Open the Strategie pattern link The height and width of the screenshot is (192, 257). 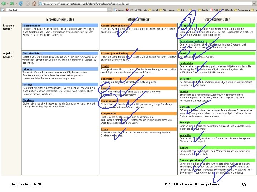click(x=185, y=122)
